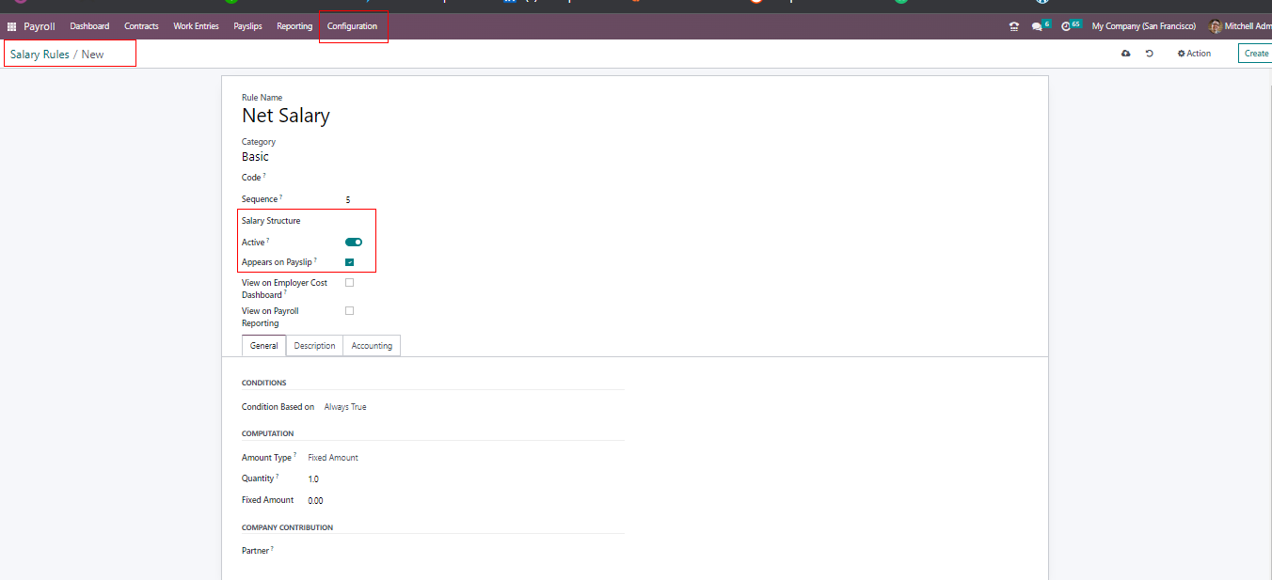
Task: Open the conversations chat icon
Action: click(1038, 26)
